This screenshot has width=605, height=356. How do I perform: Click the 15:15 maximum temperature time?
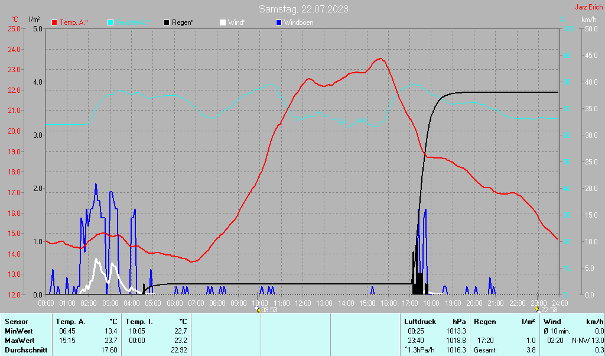(67, 341)
